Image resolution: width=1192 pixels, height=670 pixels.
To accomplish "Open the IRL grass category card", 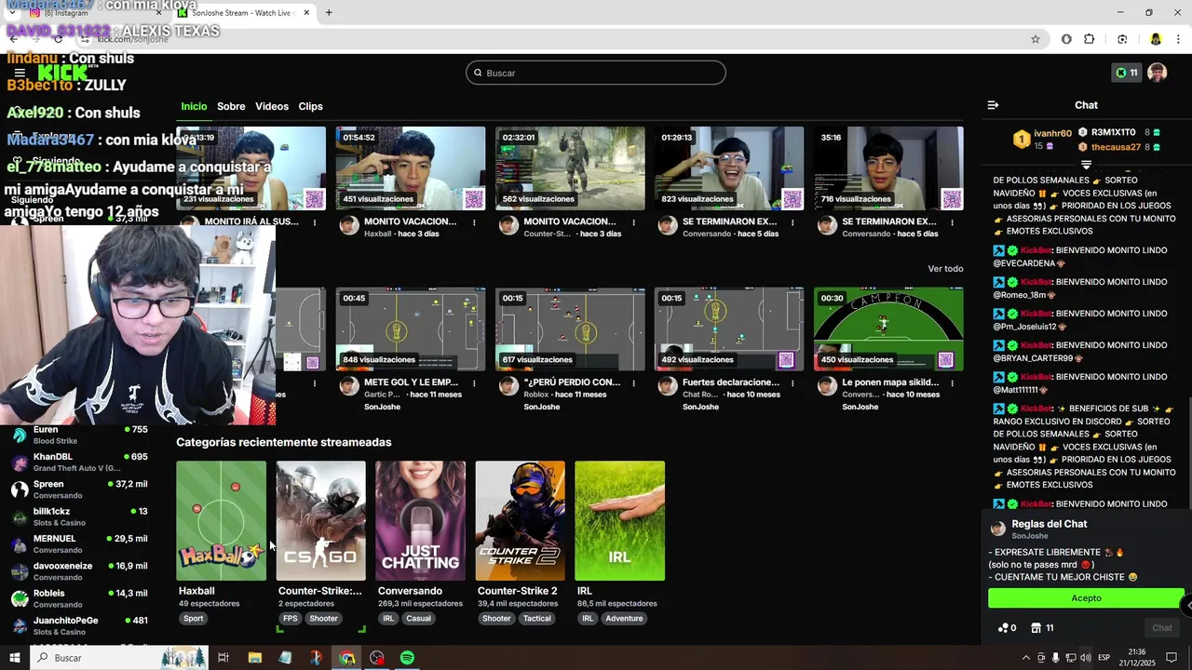I will click(620, 520).
